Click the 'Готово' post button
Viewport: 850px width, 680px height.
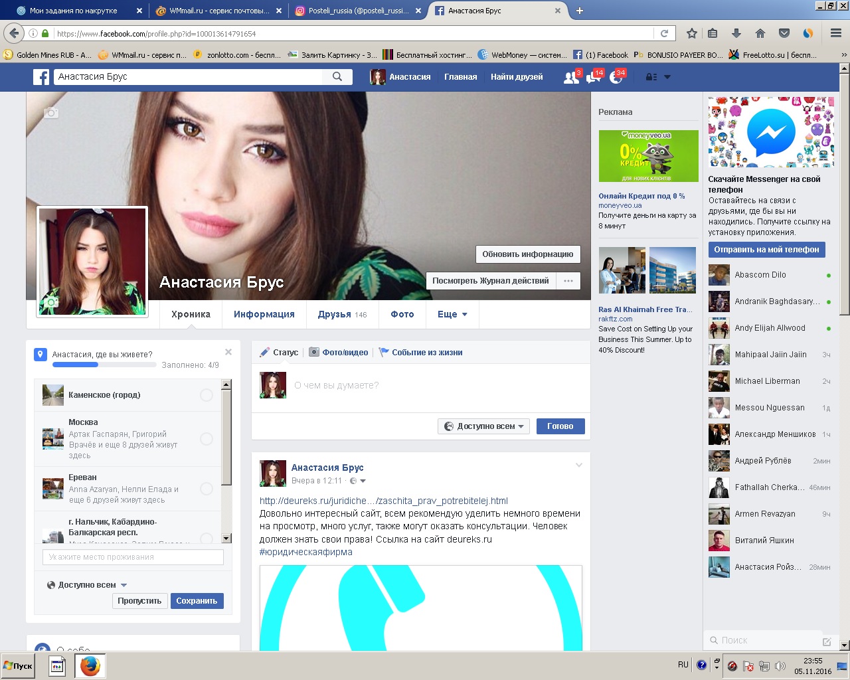(x=560, y=426)
